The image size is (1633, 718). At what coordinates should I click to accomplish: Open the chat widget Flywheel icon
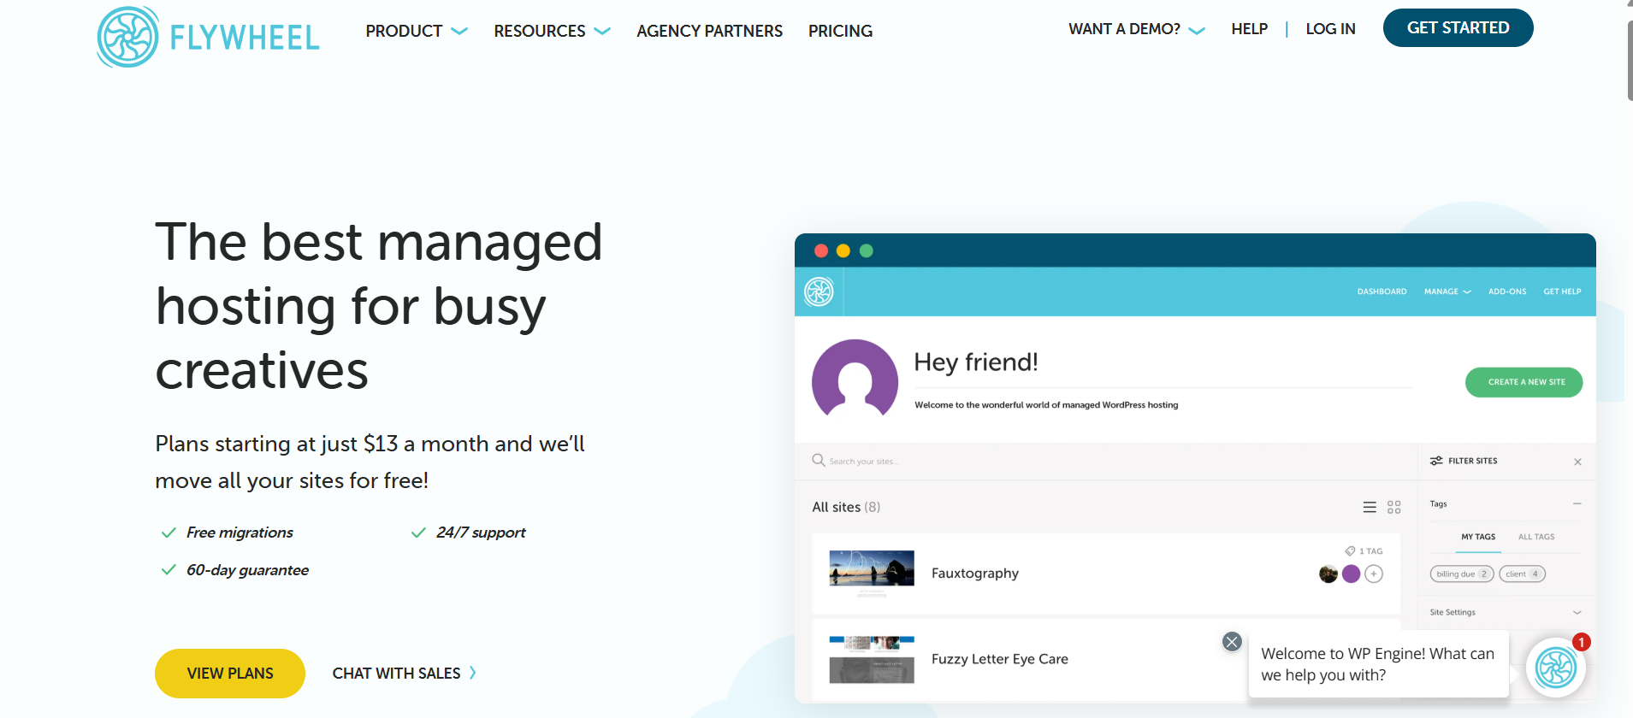pos(1555,668)
